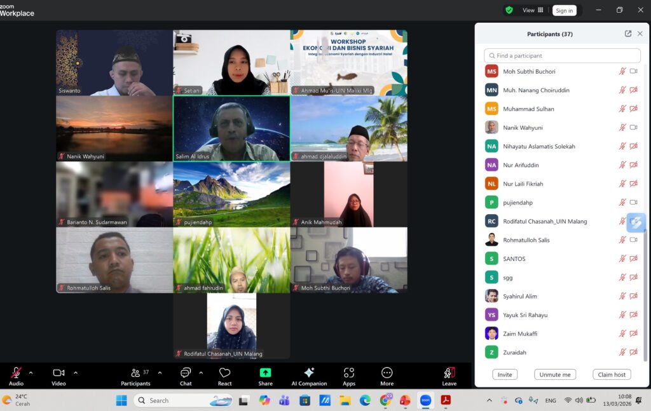
Task: Toggle Participants panel from the toolbar
Action: point(135,373)
